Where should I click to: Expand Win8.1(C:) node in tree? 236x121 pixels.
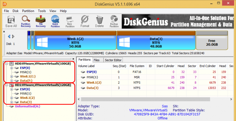click(x=12, y=77)
